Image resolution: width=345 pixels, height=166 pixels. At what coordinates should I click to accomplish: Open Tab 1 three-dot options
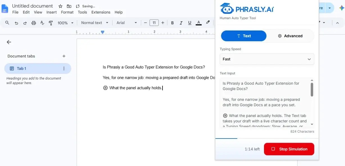tap(64, 68)
